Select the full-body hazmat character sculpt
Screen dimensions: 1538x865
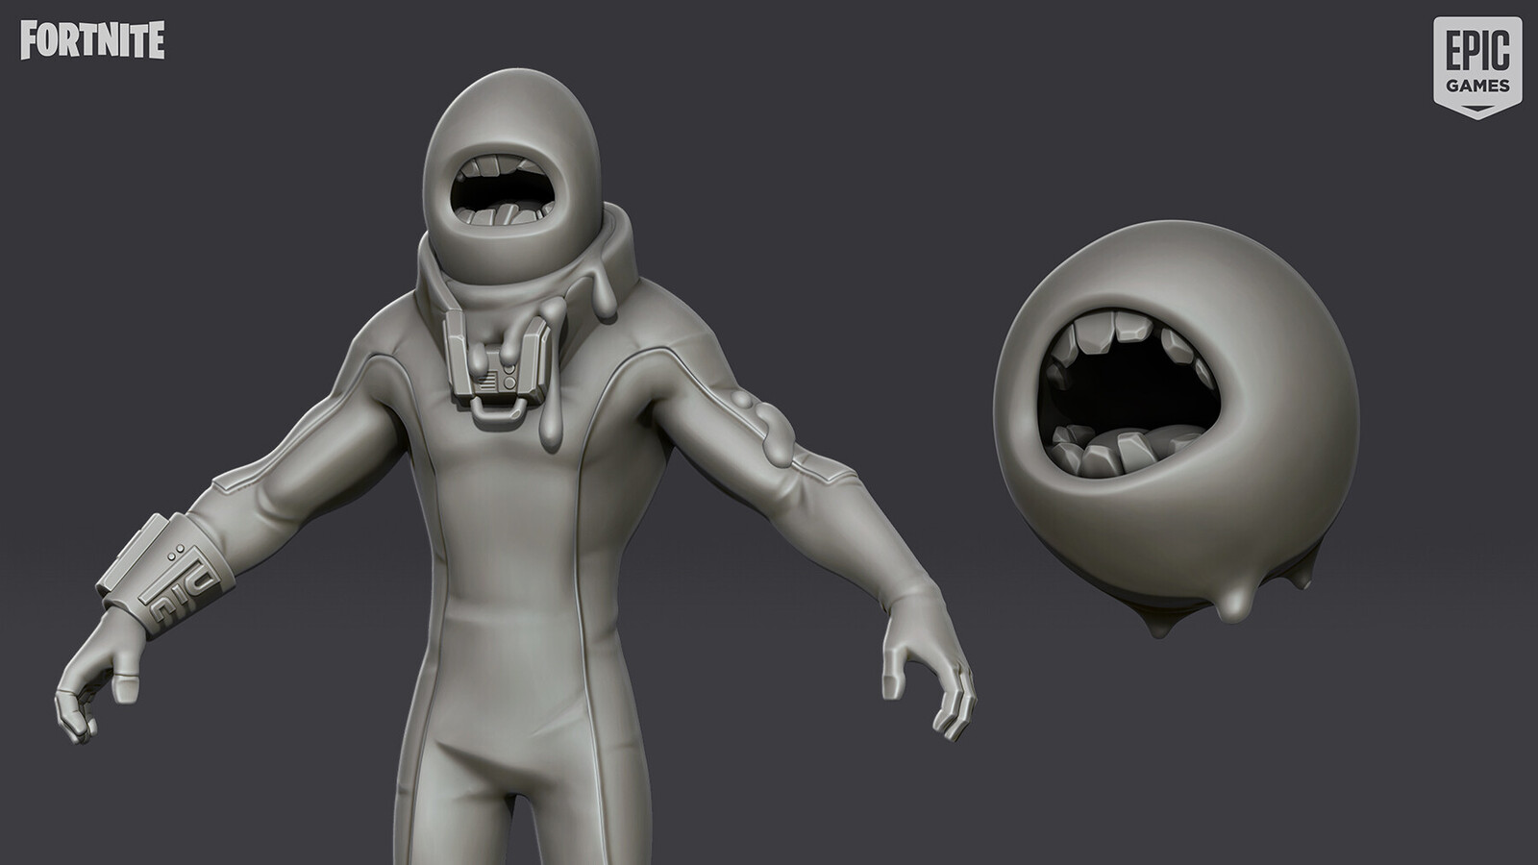[515, 467]
